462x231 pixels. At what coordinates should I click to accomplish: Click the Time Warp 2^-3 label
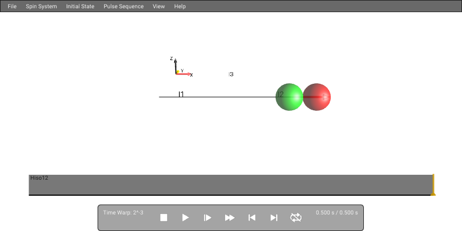123,212
